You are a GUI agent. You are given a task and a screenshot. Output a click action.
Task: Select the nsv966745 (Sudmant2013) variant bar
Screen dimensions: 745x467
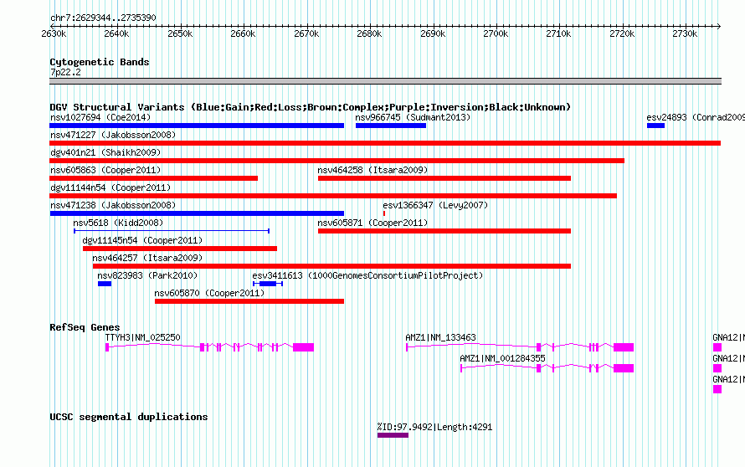(391, 126)
